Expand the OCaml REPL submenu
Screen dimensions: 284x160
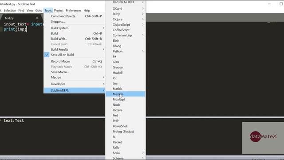pyautogui.click(x=126, y=8)
